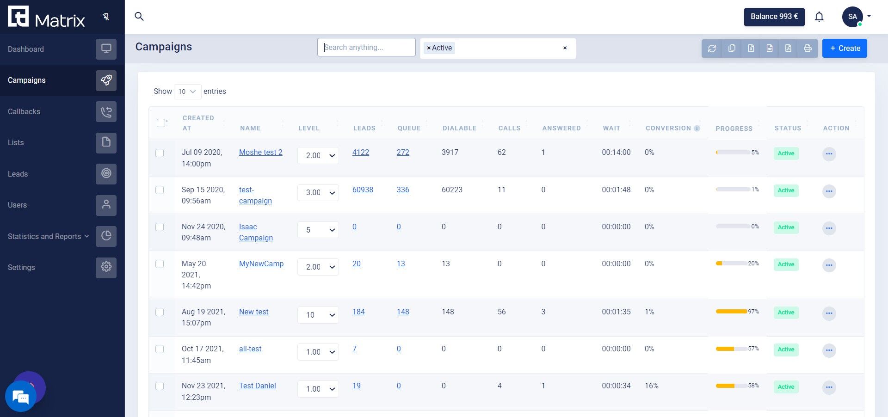Viewport: 888px width, 417px height.
Task: Export campaigns as PDF
Action: (x=788, y=49)
